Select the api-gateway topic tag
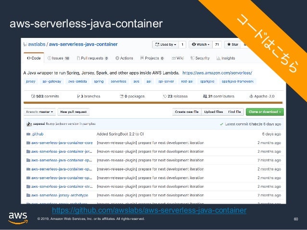Screen dimensions: 307x230 pos(51,81)
